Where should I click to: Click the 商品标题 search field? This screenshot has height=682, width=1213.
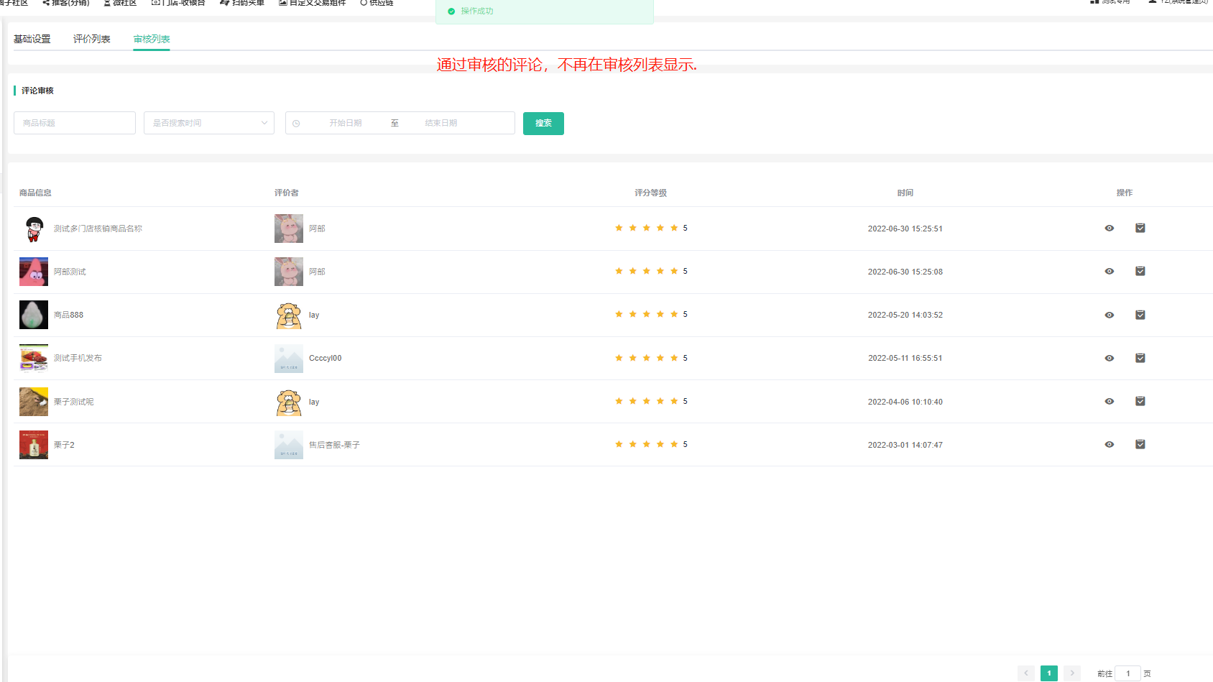pyautogui.click(x=74, y=123)
